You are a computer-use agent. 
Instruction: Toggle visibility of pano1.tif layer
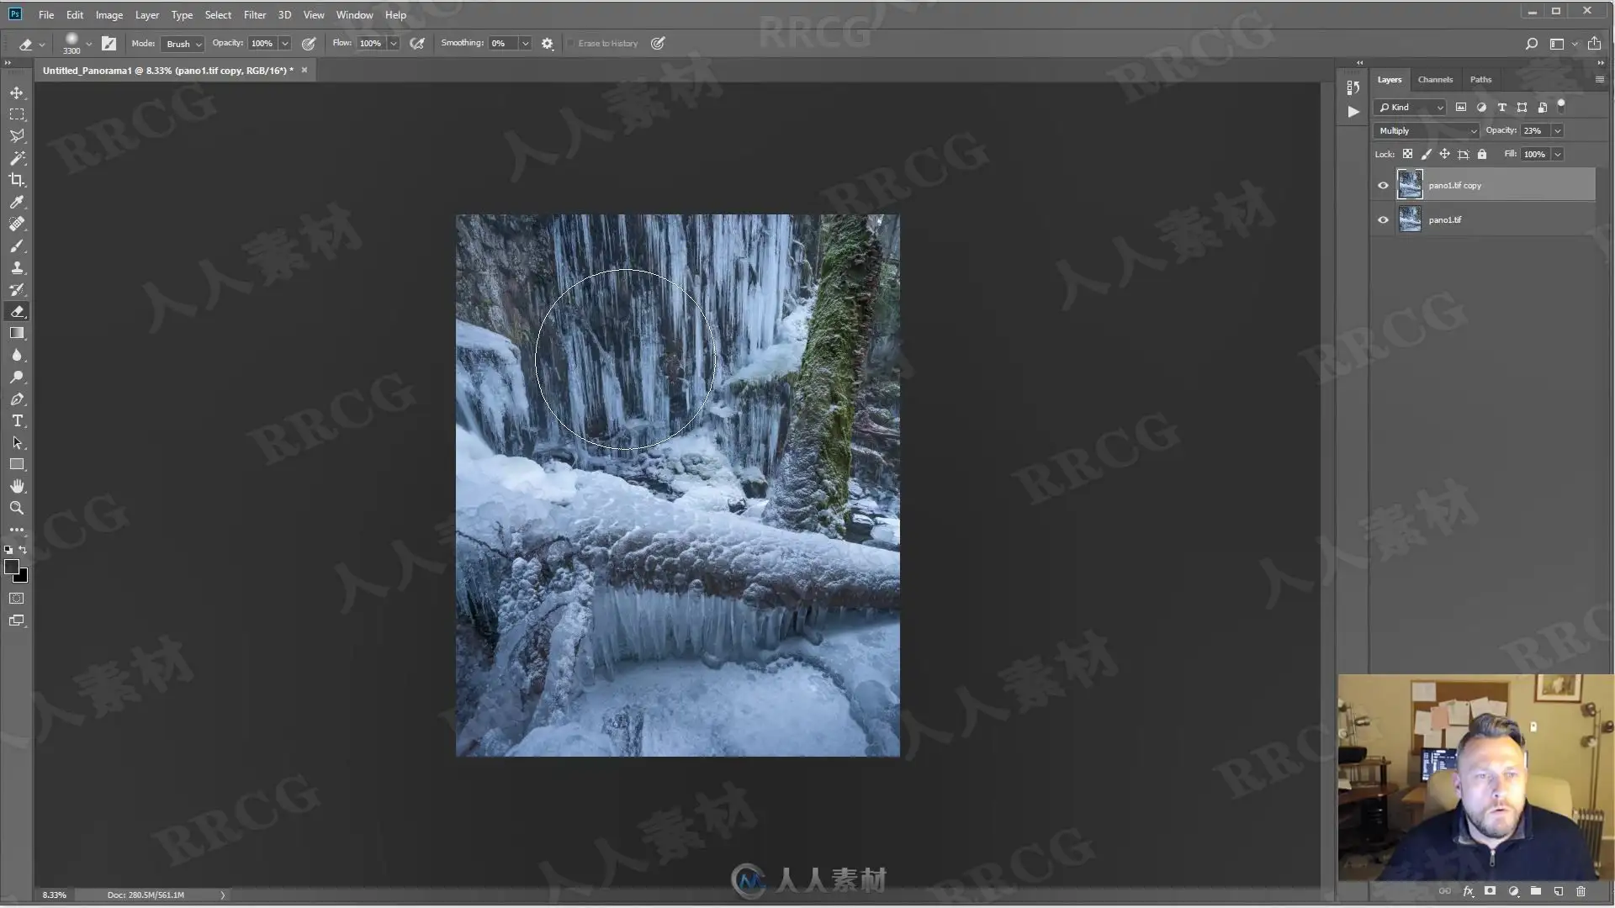point(1383,220)
